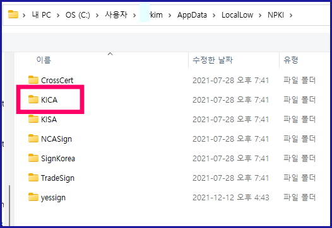Expand the chevron after LocalLow

click(260, 15)
